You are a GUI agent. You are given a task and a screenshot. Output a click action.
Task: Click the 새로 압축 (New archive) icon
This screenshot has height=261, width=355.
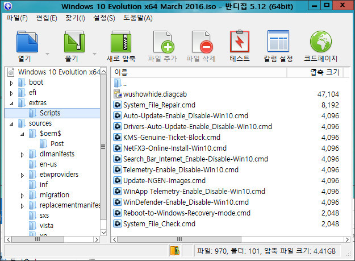coord(121,42)
